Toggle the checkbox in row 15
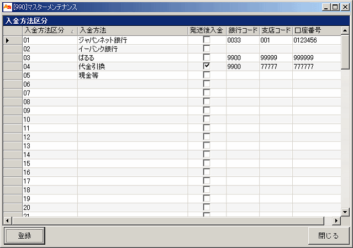 pos(207,163)
